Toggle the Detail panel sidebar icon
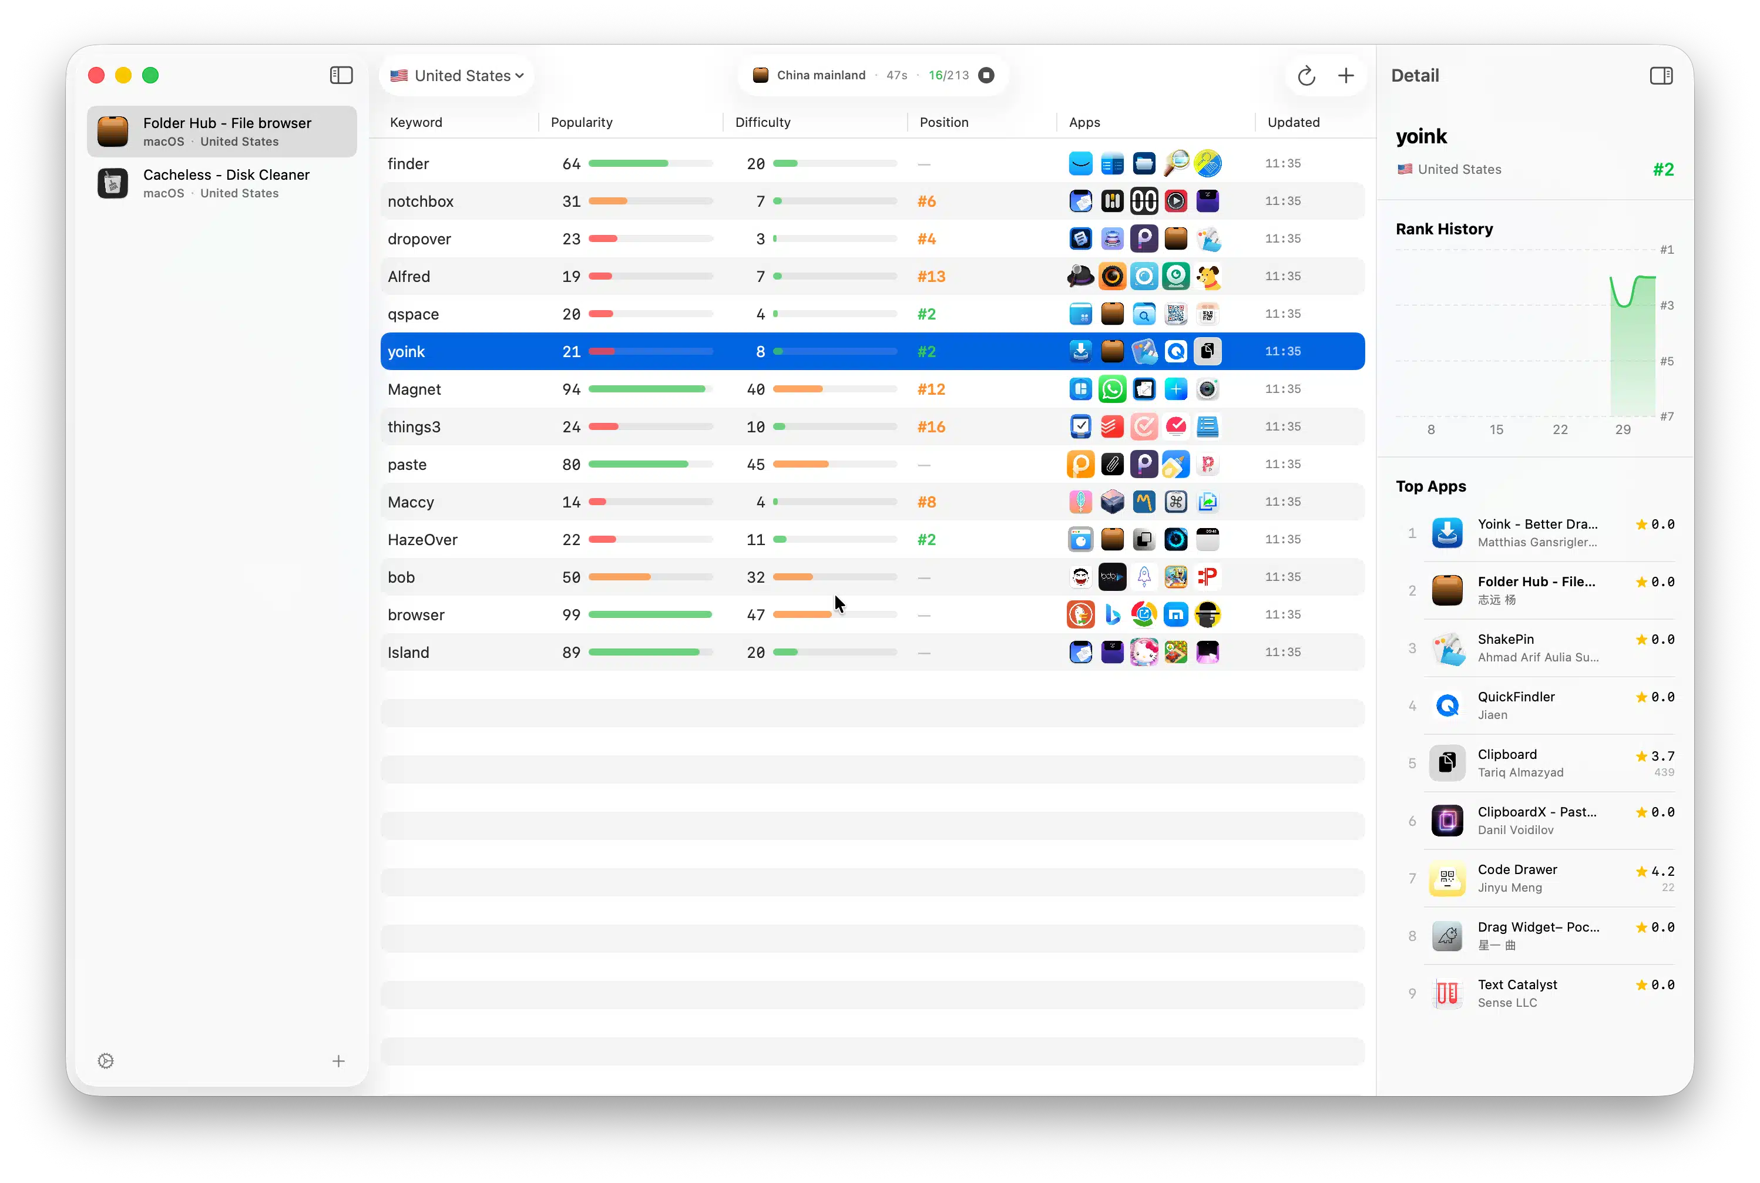1760x1183 pixels. [x=1660, y=75]
